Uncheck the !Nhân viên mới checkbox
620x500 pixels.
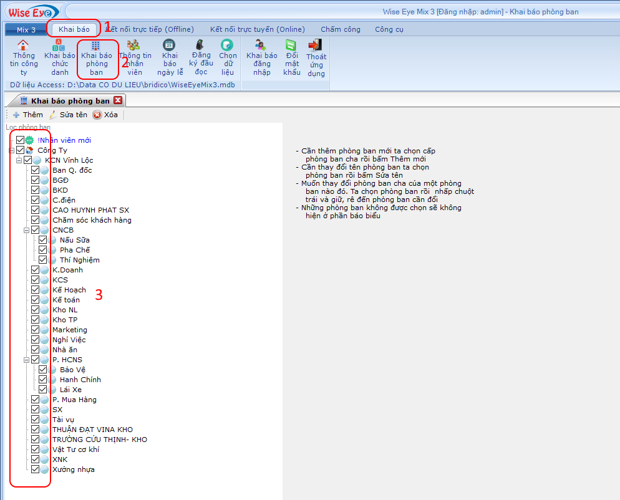pos(21,140)
